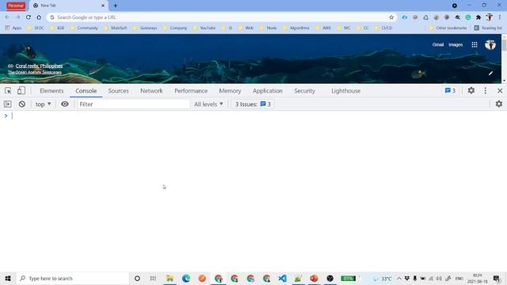
Task: Focus the Type here to search box
Action: [x=73, y=278]
